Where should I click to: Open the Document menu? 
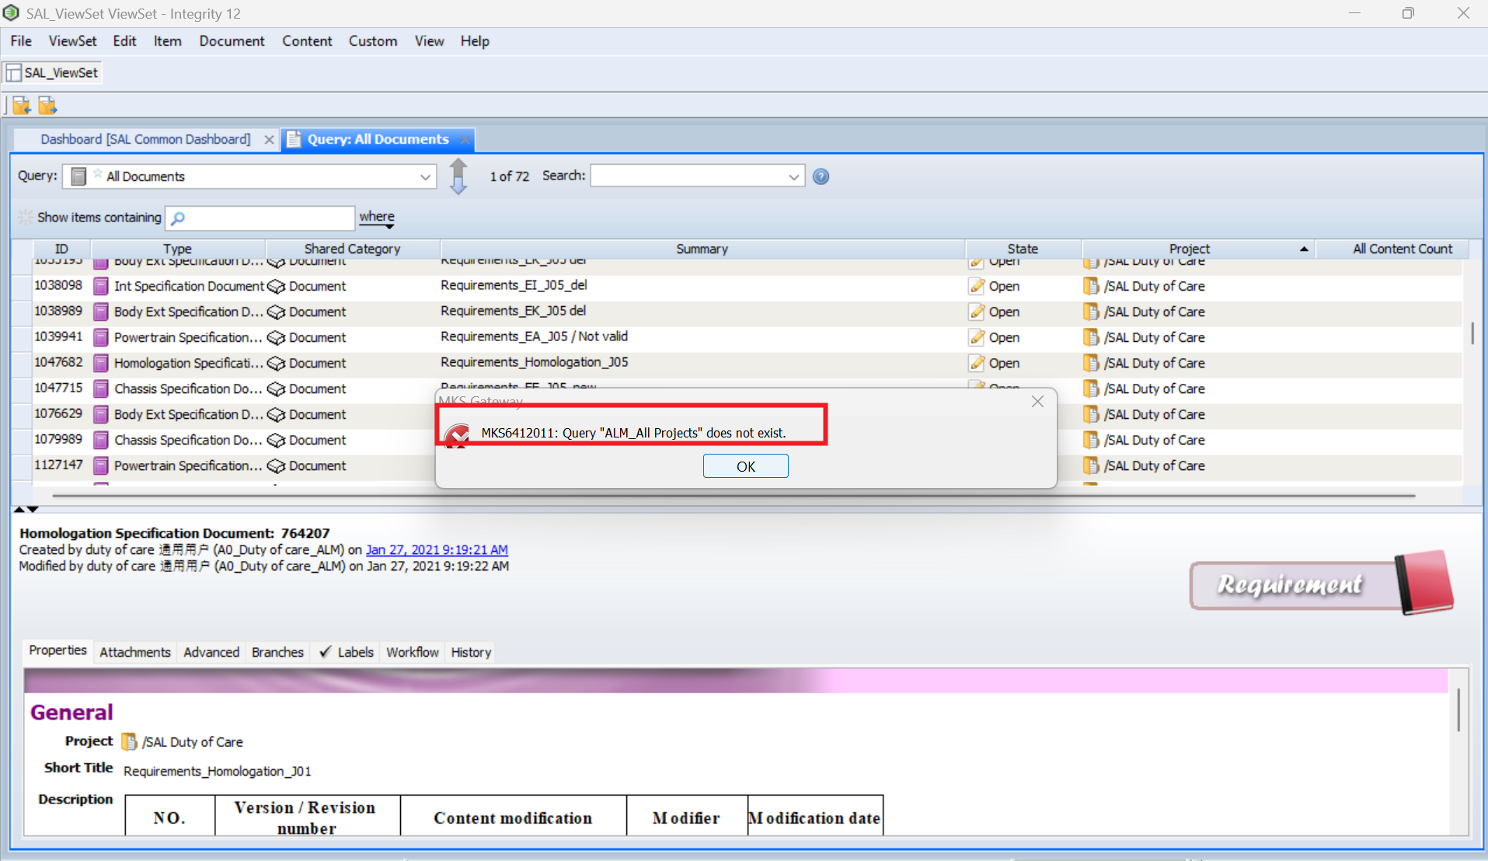[x=232, y=41]
